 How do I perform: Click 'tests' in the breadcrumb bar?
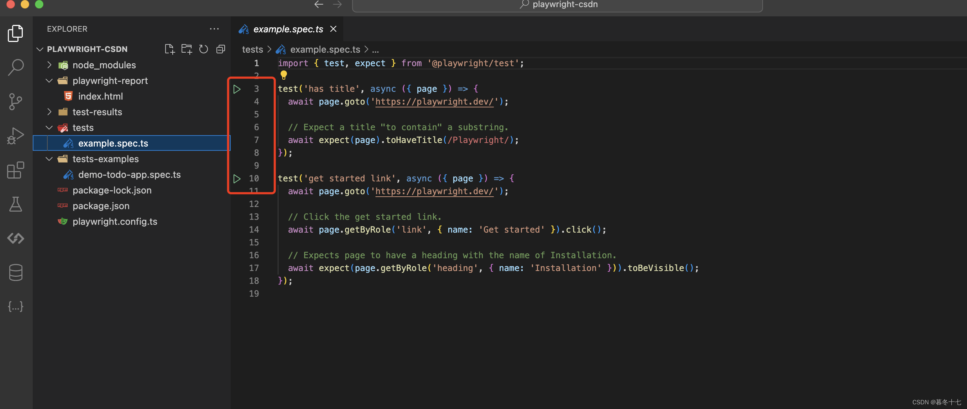coord(252,49)
